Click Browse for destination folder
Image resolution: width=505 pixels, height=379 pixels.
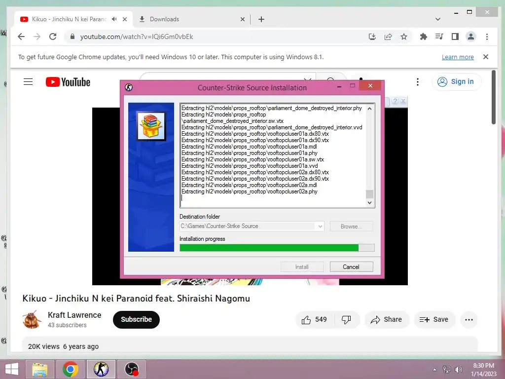351,226
